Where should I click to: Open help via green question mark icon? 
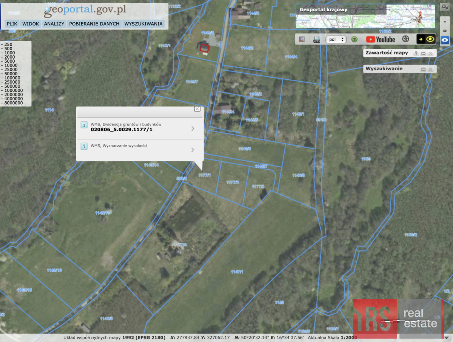354,39
